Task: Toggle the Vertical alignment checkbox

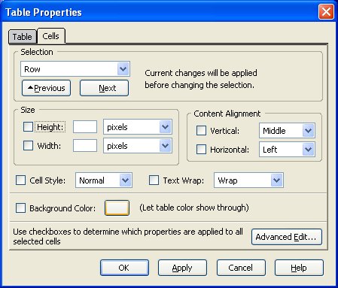Action: click(x=201, y=131)
